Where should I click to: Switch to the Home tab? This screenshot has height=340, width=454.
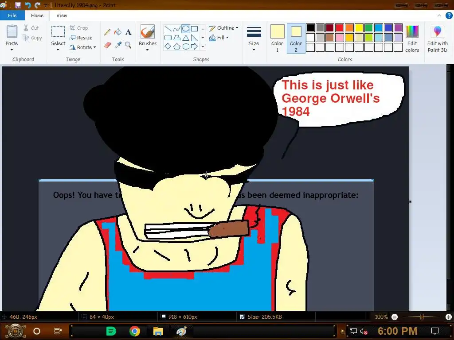point(37,15)
